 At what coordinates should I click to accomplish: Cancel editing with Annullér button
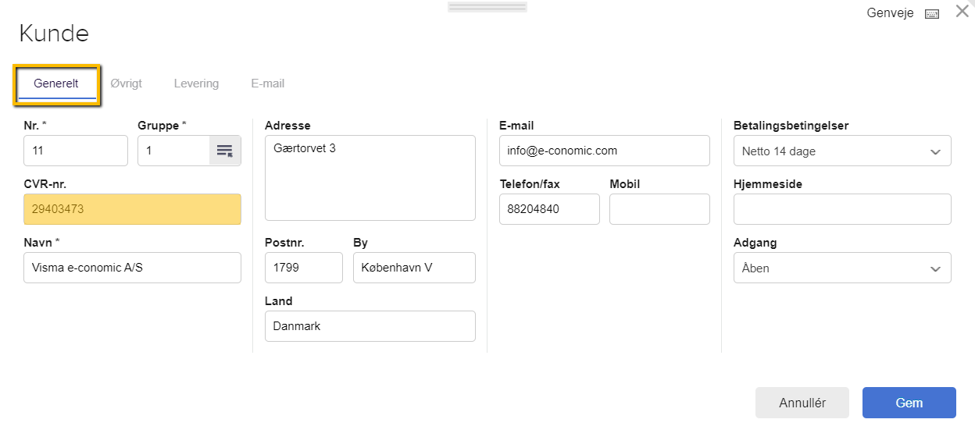[802, 403]
